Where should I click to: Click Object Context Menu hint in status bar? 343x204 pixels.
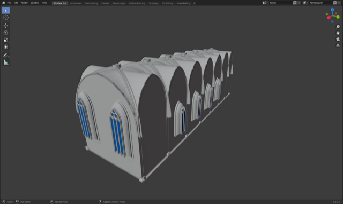coord(114,202)
